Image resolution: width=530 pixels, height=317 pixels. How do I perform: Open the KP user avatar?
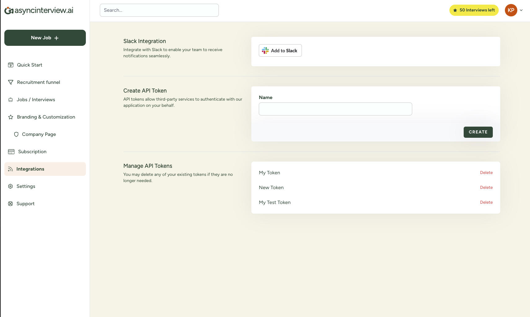point(511,10)
